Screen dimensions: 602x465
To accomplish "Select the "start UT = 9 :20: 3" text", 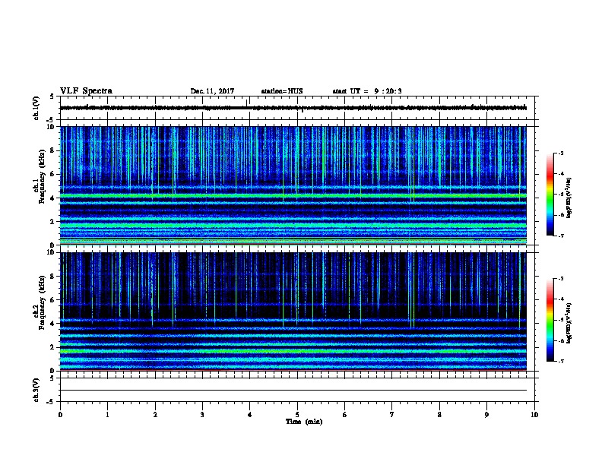I will (x=367, y=91).
